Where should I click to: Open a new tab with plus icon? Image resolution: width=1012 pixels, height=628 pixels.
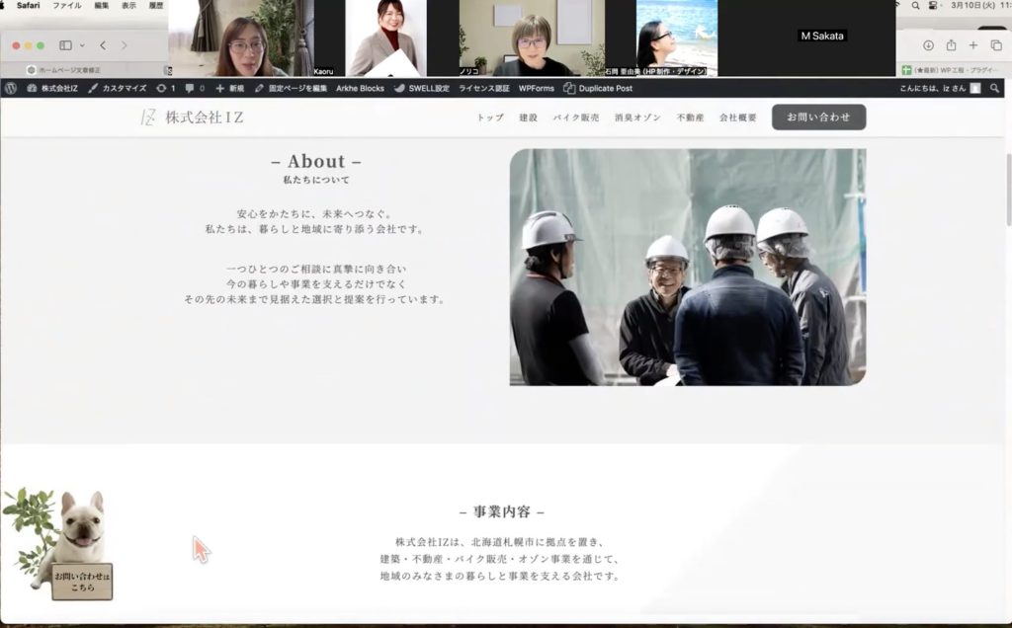(973, 45)
